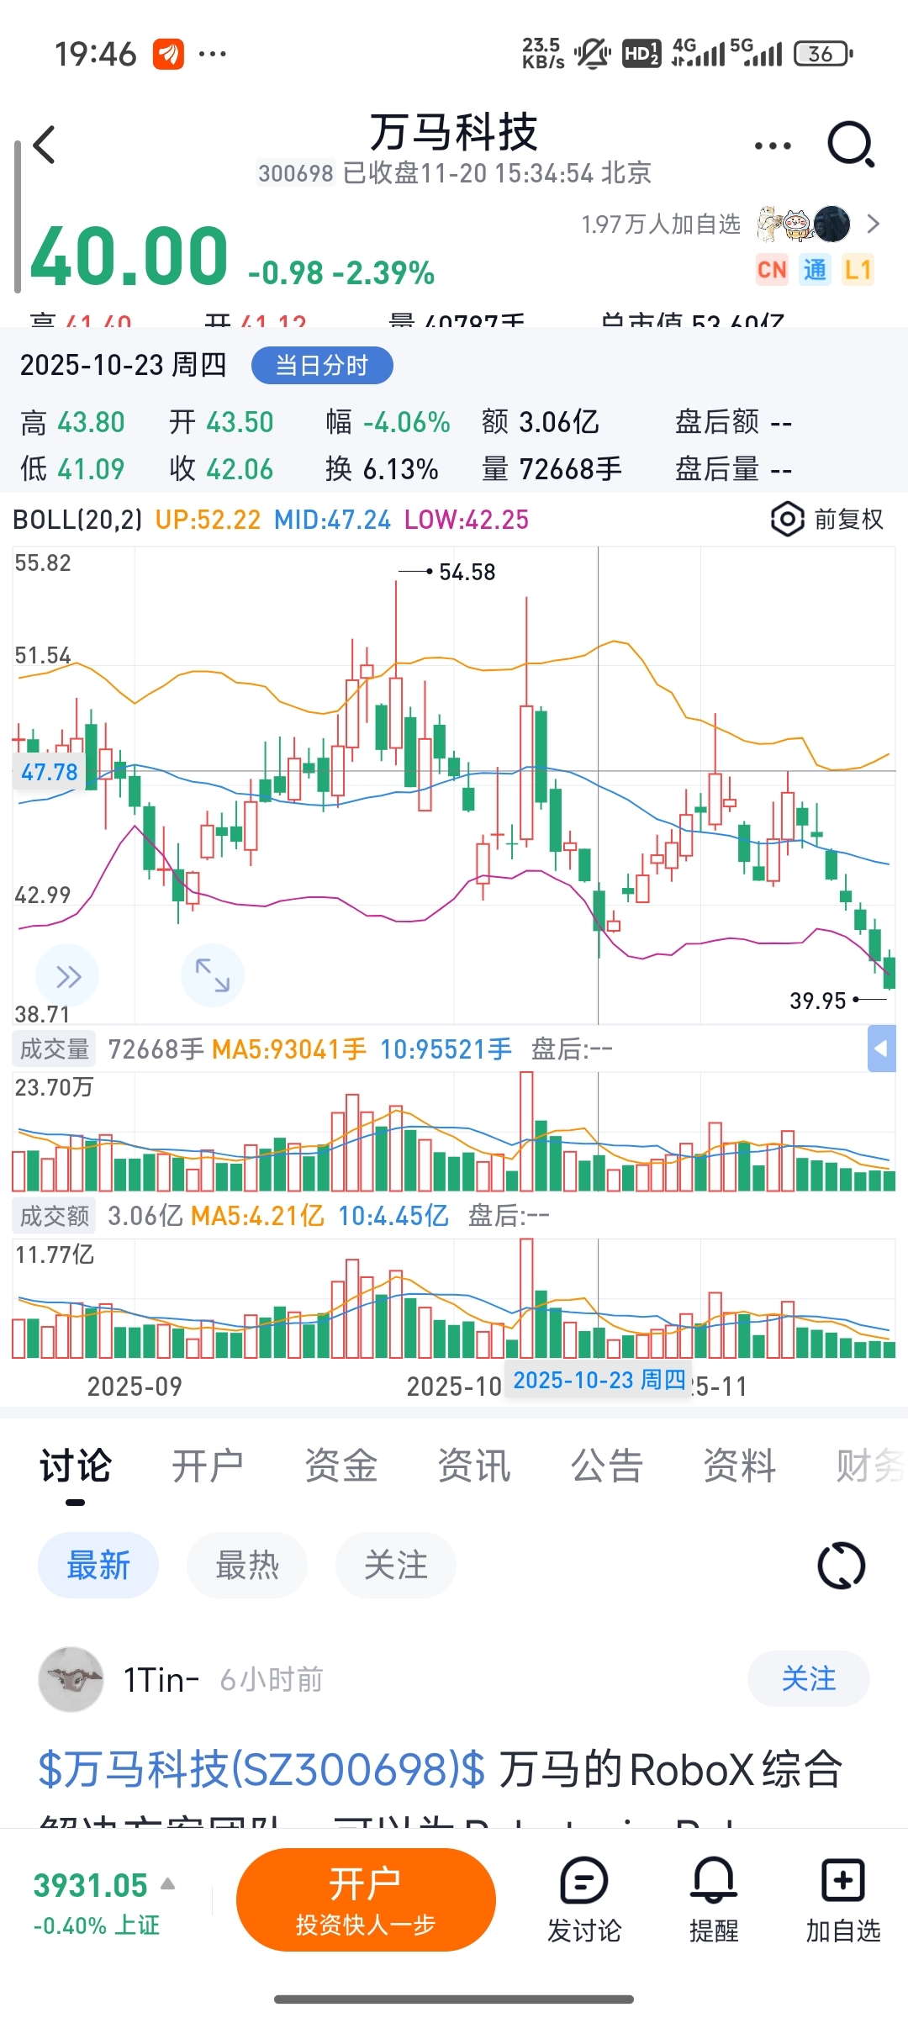Switch the 成交额 indicator label
The height and width of the screenshot is (2018, 908).
click(x=55, y=1216)
